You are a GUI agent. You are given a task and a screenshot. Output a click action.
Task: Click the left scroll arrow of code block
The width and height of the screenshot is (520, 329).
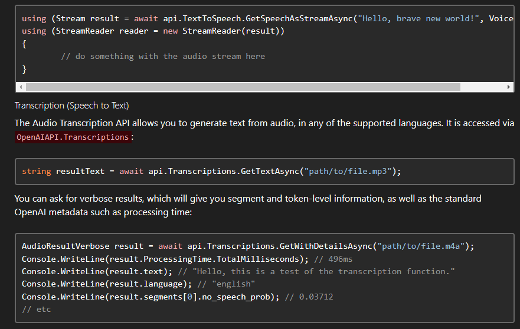tap(21, 87)
